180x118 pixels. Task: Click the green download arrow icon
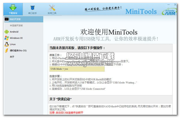tap(13, 7)
